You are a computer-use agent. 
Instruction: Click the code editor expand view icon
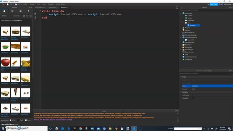pyautogui.click(x=177, y=7)
